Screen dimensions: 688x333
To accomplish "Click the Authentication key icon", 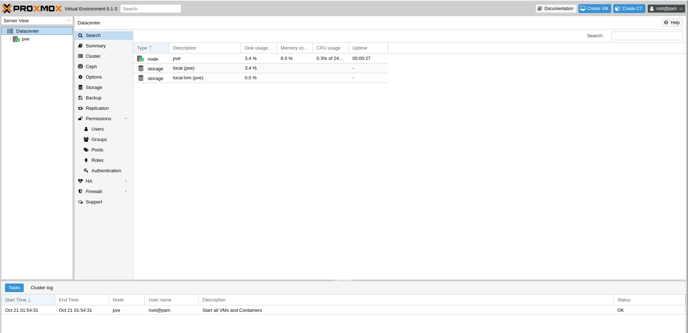I will pos(86,171).
